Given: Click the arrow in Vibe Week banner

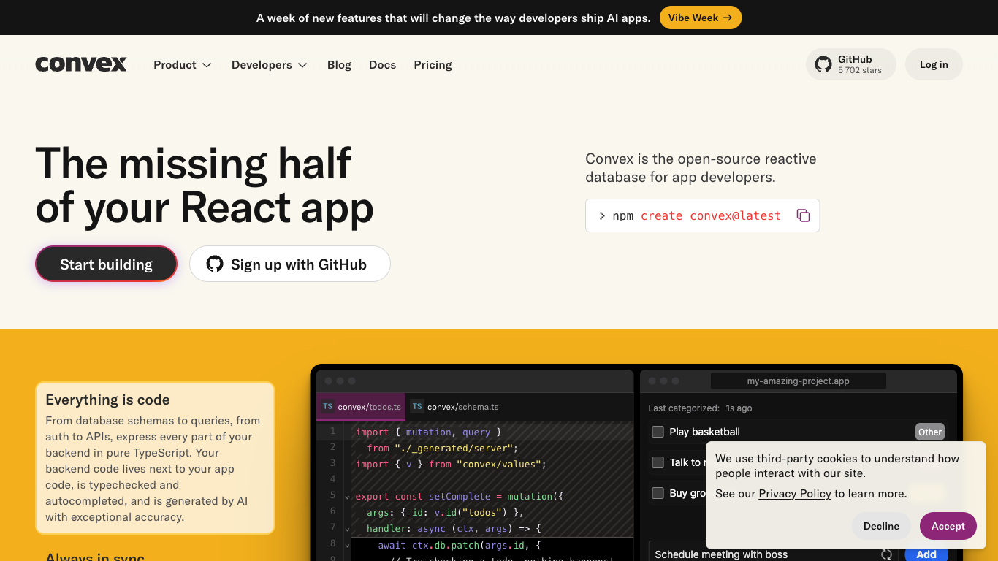Looking at the screenshot, I should (728, 18).
